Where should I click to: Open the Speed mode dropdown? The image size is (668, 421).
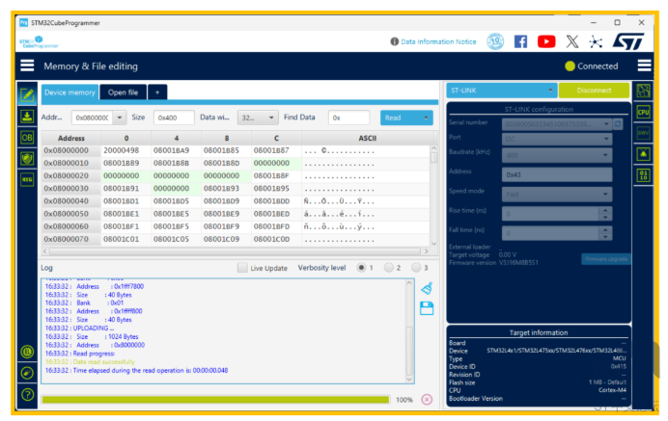tap(557, 195)
